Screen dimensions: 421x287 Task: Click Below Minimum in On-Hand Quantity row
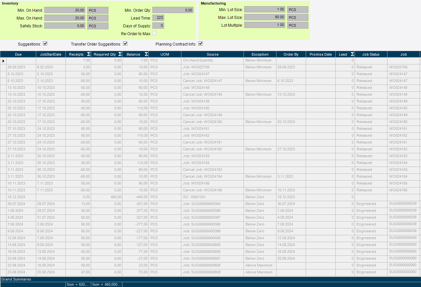coord(260,61)
